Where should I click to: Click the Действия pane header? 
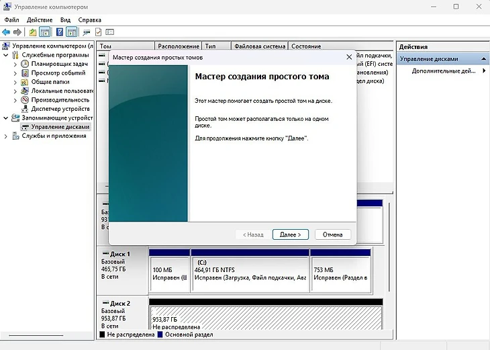tap(442, 46)
